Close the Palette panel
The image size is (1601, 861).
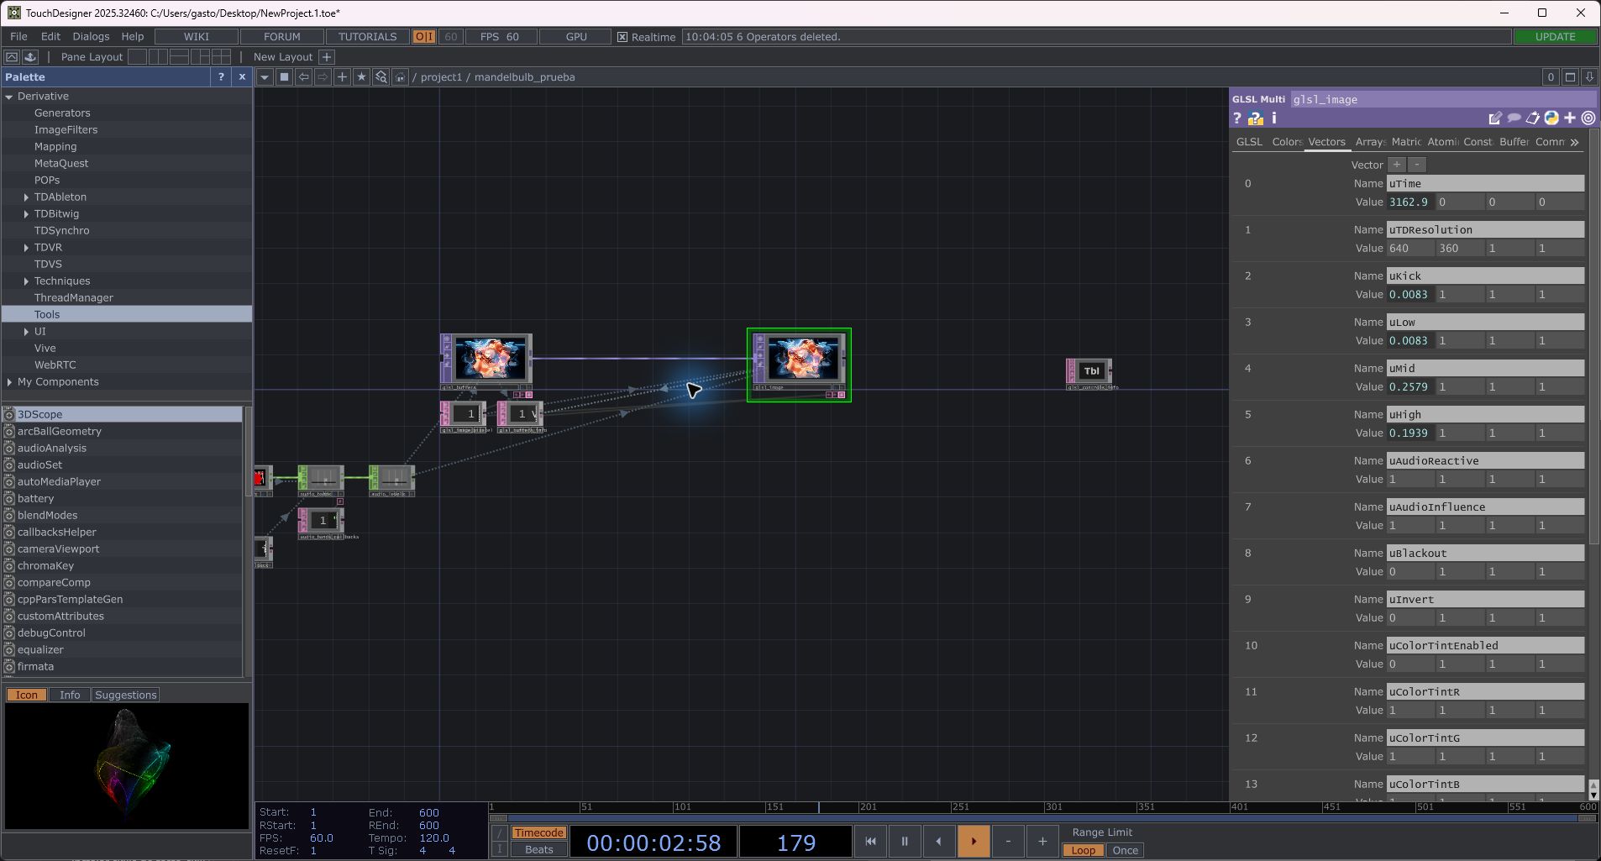pos(242,76)
